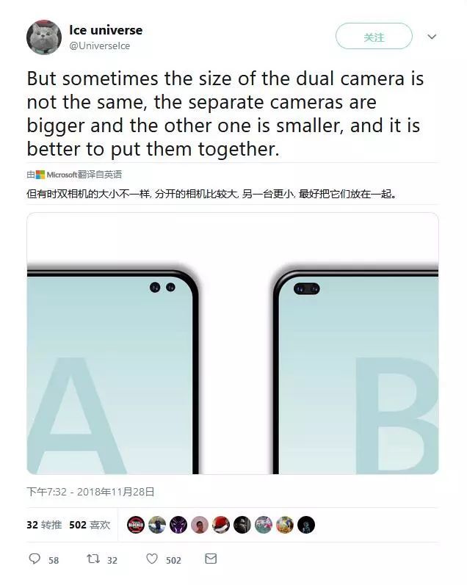Image resolution: width=467 pixels, height=585 pixels.
Task: Click the helmet liker avatar
Action: click(242, 525)
